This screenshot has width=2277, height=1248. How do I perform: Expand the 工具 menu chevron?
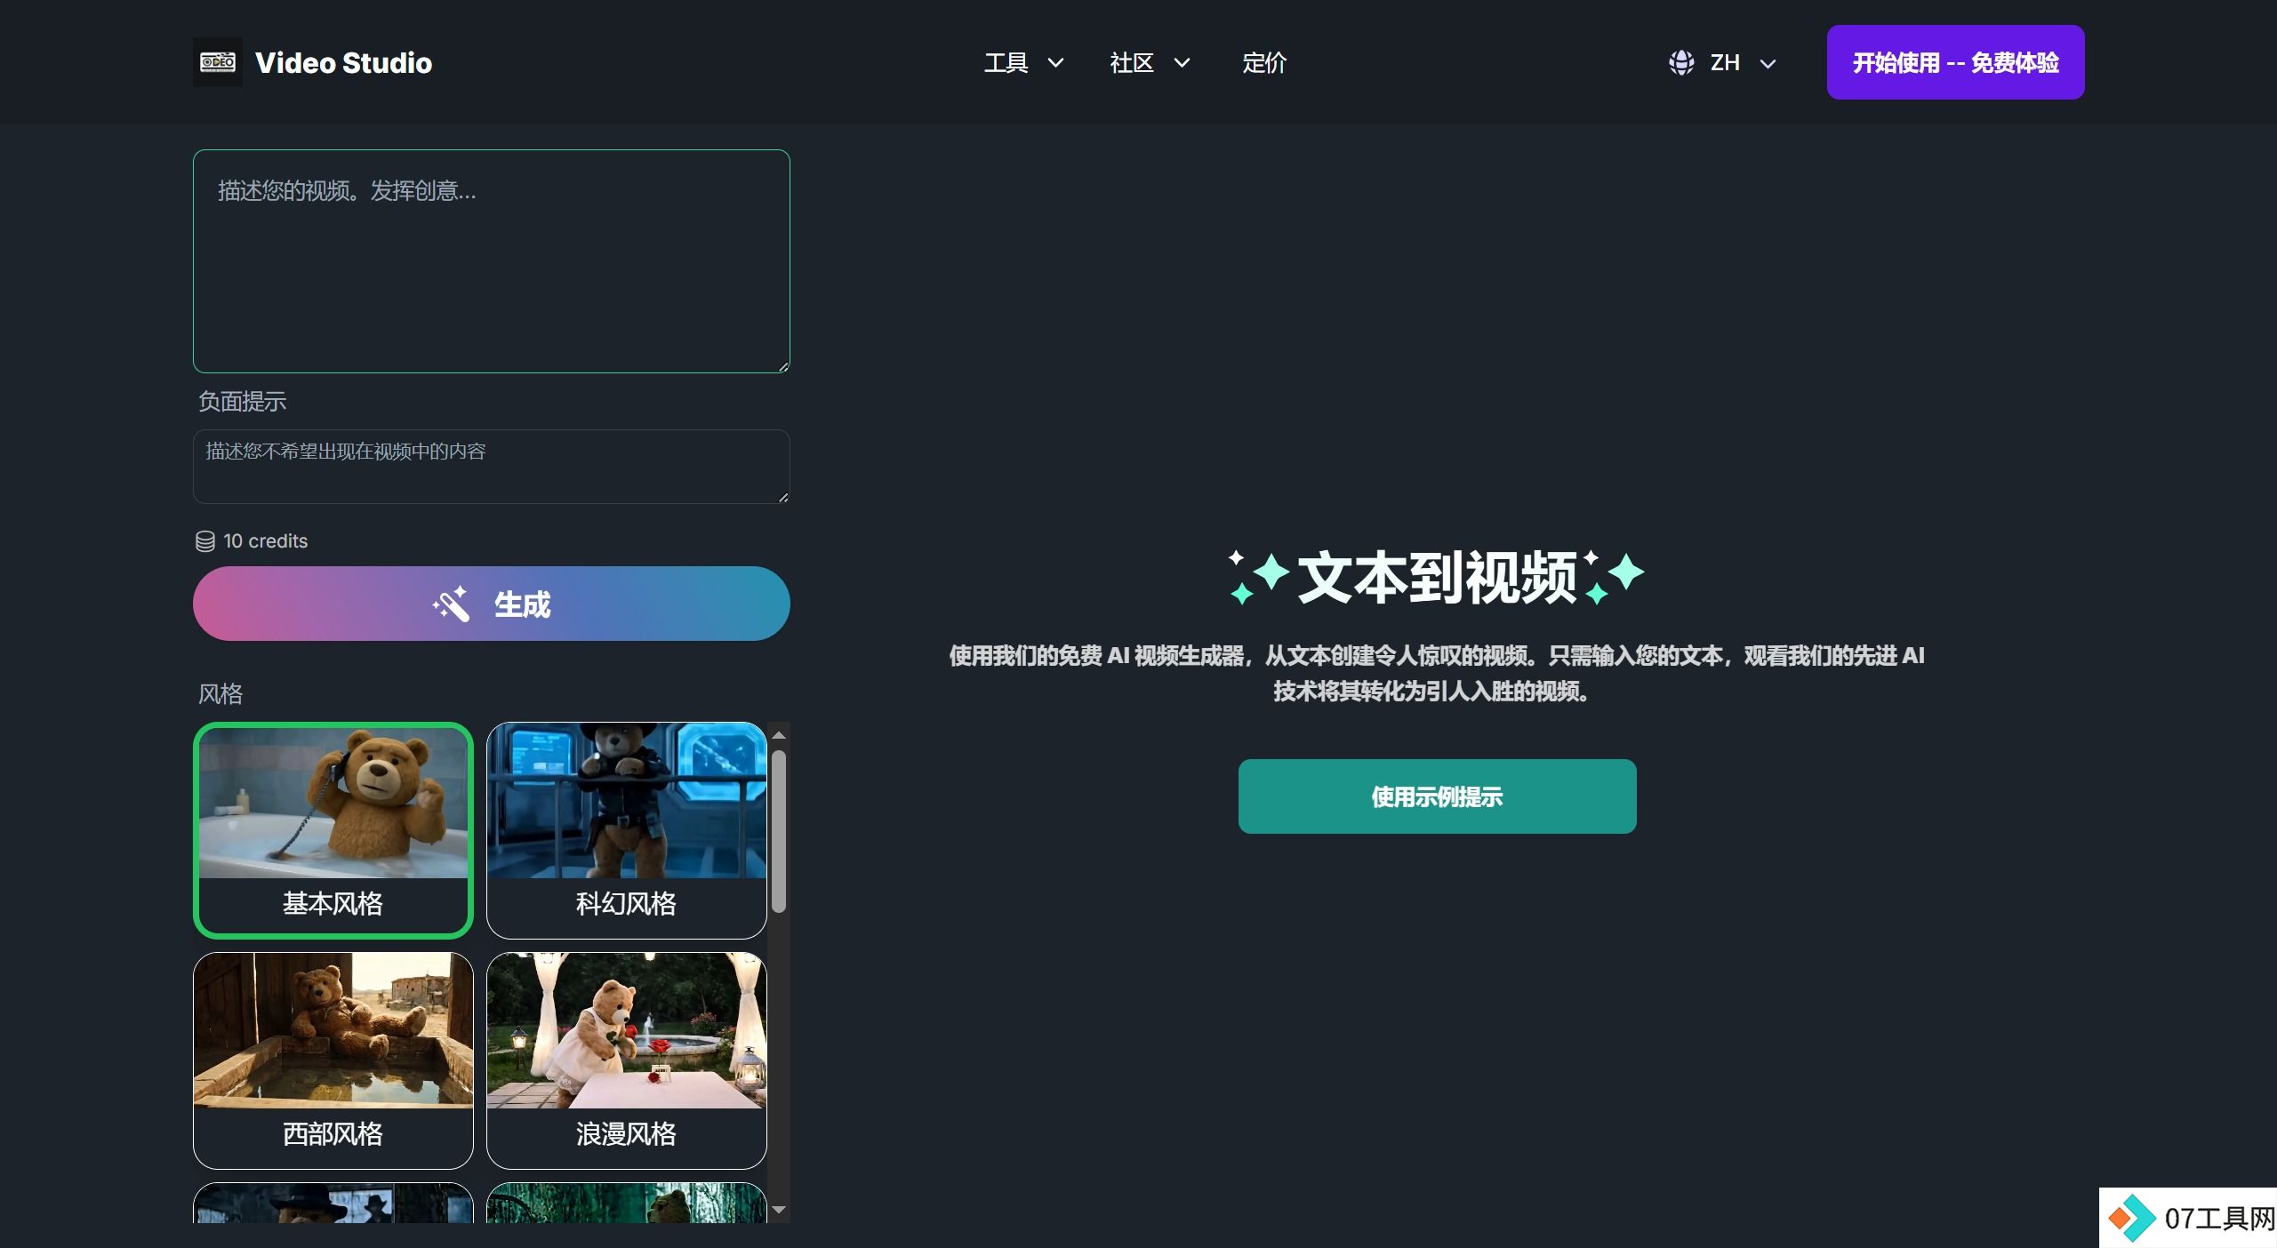(1055, 63)
